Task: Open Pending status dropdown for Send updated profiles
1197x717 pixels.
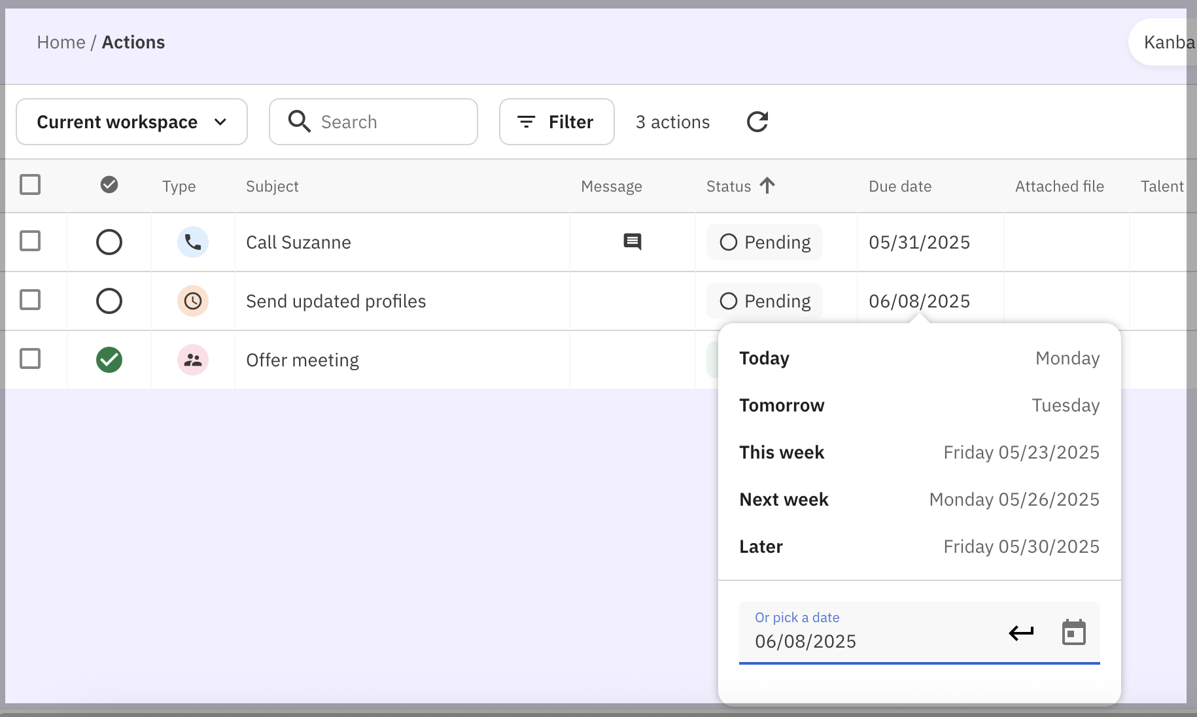Action: click(765, 301)
